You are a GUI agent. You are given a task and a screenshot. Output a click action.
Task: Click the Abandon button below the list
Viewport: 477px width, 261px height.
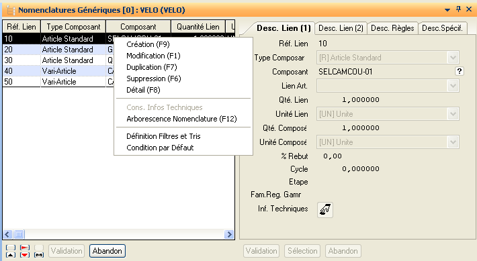pos(107,251)
